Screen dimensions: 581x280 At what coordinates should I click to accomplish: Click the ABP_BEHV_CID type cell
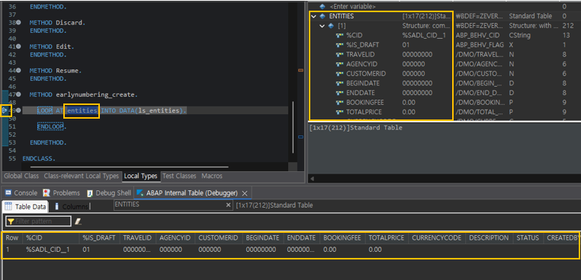pos(477,36)
